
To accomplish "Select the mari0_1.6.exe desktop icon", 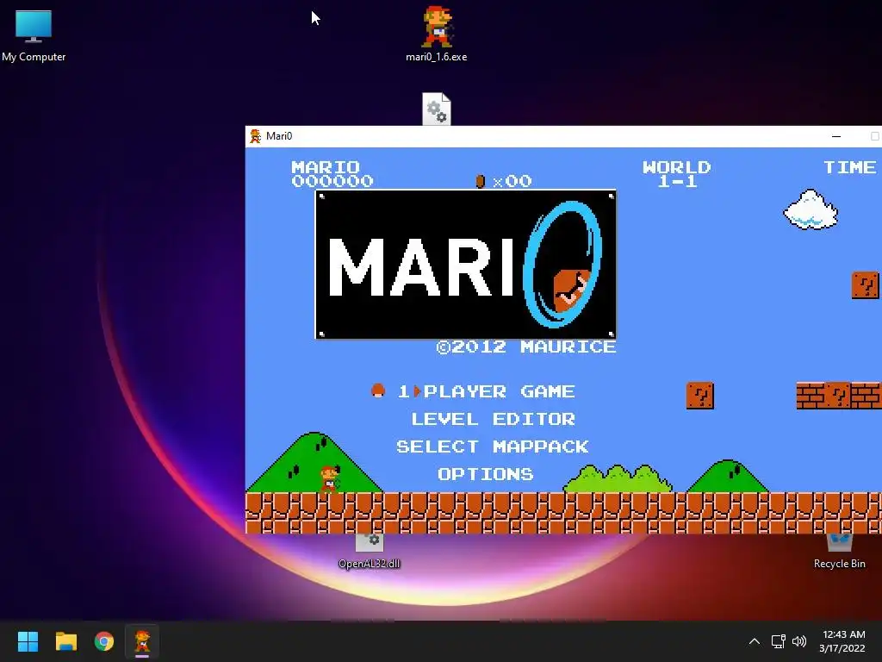I will pyautogui.click(x=437, y=34).
